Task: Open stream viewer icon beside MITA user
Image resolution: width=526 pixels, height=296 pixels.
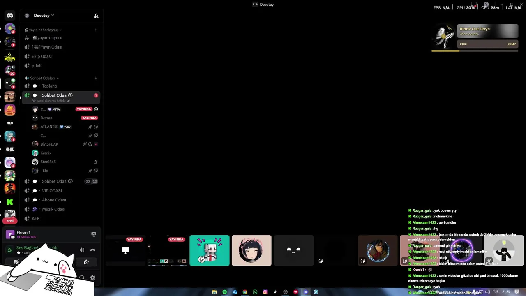Action: (x=96, y=109)
